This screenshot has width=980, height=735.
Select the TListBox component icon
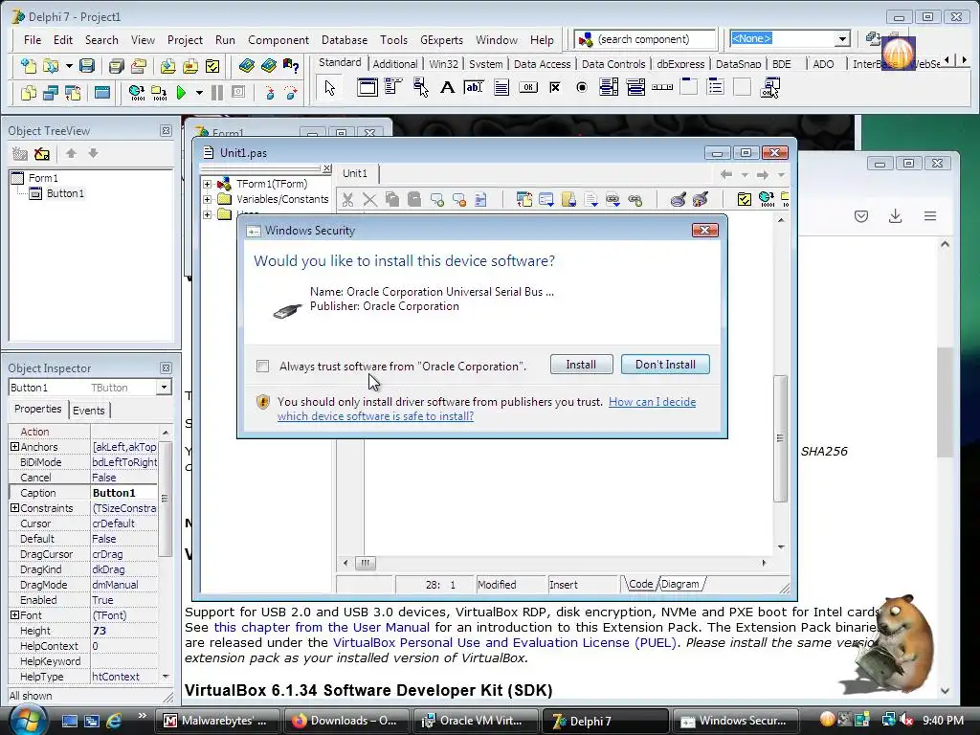point(608,87)
